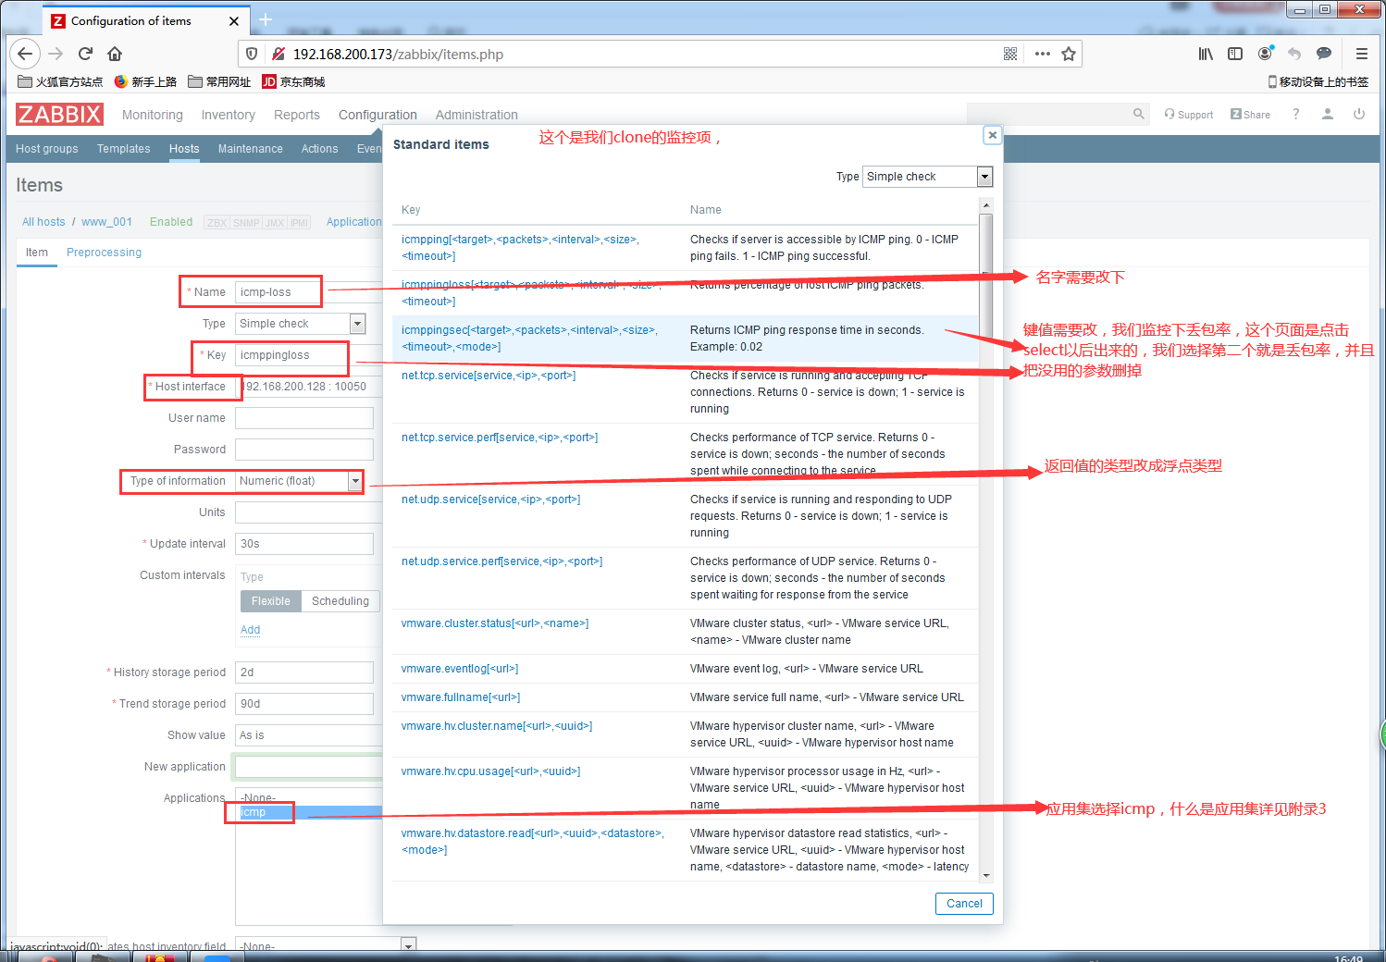Click the dialog list scrollbar down arrow

click(986, 875)
